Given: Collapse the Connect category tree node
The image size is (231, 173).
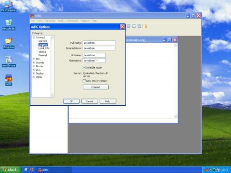Looking at the screenshot, I should [34, 37].
